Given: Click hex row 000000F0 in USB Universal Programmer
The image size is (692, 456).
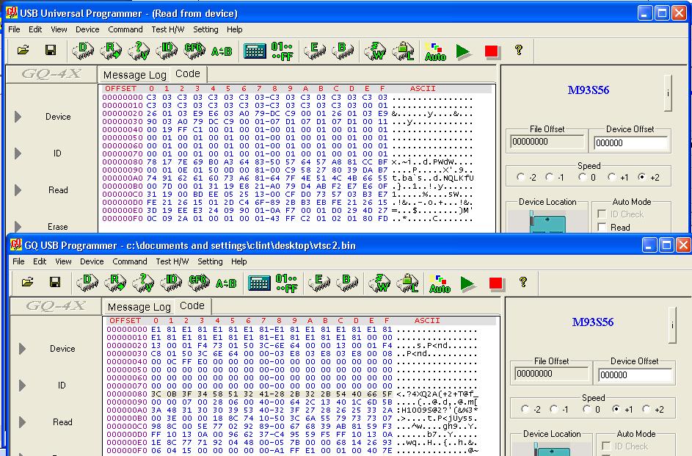Looking at the screenshot, I should [289, 219].
